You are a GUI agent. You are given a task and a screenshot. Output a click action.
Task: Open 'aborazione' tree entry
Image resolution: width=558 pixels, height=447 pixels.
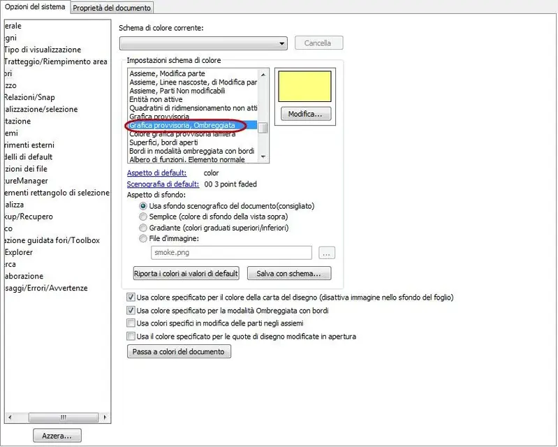[24, 276]
